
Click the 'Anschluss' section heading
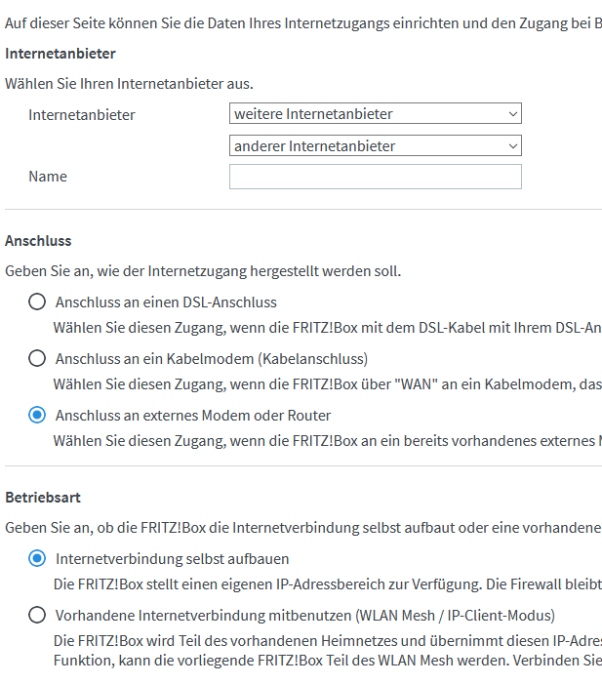click(x=38, y=240)
